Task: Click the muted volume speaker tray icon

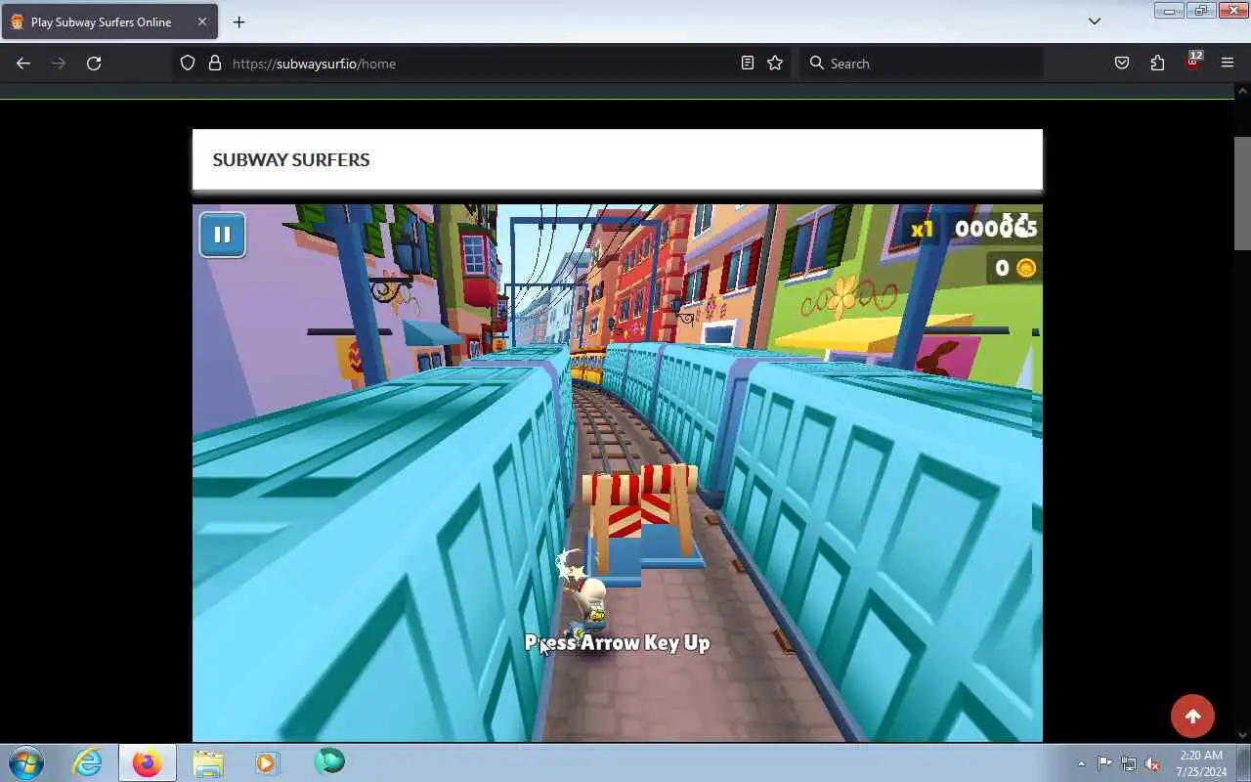Action: 1152,763
